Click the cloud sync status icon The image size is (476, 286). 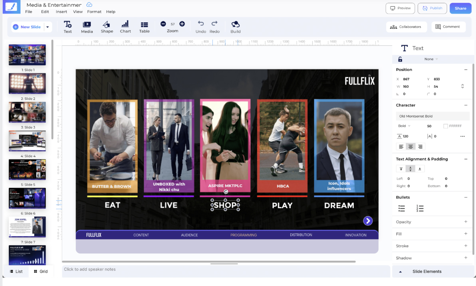(x=89, y=4)
